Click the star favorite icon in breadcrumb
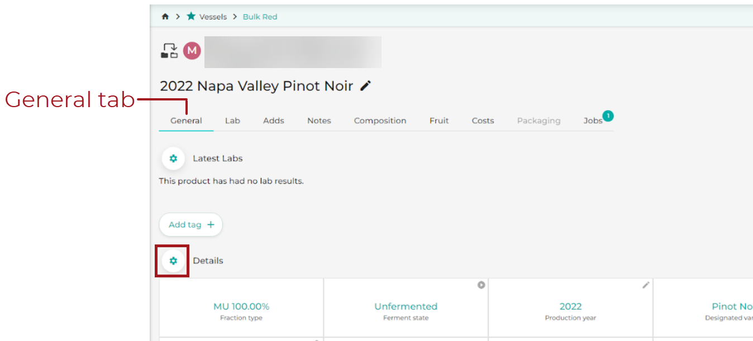753x341 pixels. [191, 16]
